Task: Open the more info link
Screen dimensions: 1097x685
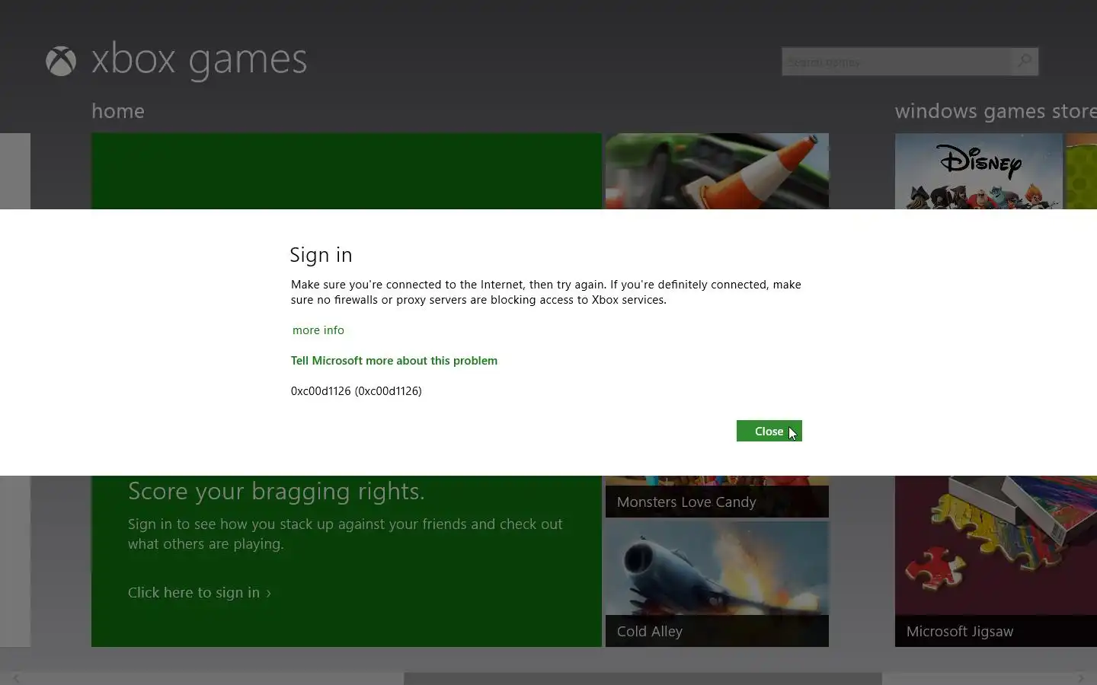Action: point(318,330)
